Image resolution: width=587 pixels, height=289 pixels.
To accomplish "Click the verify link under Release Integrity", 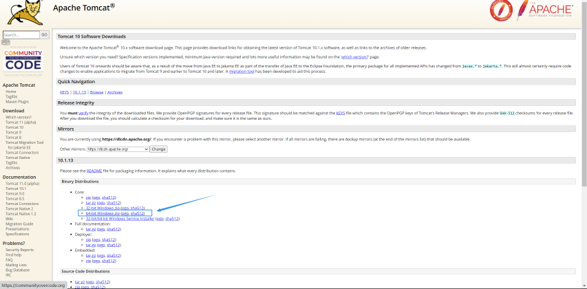I will [83, 113].
